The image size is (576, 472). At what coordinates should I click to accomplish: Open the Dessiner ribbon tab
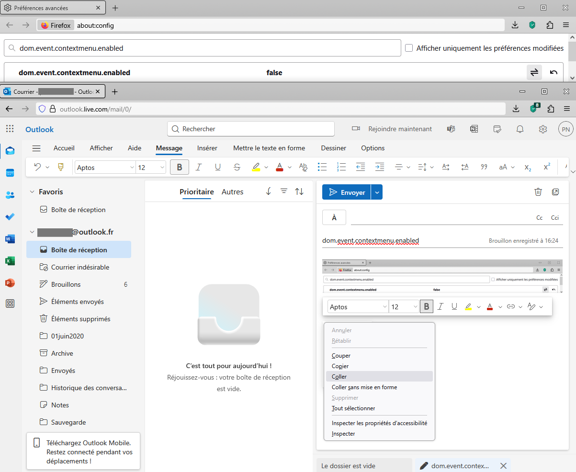(334, 148)
